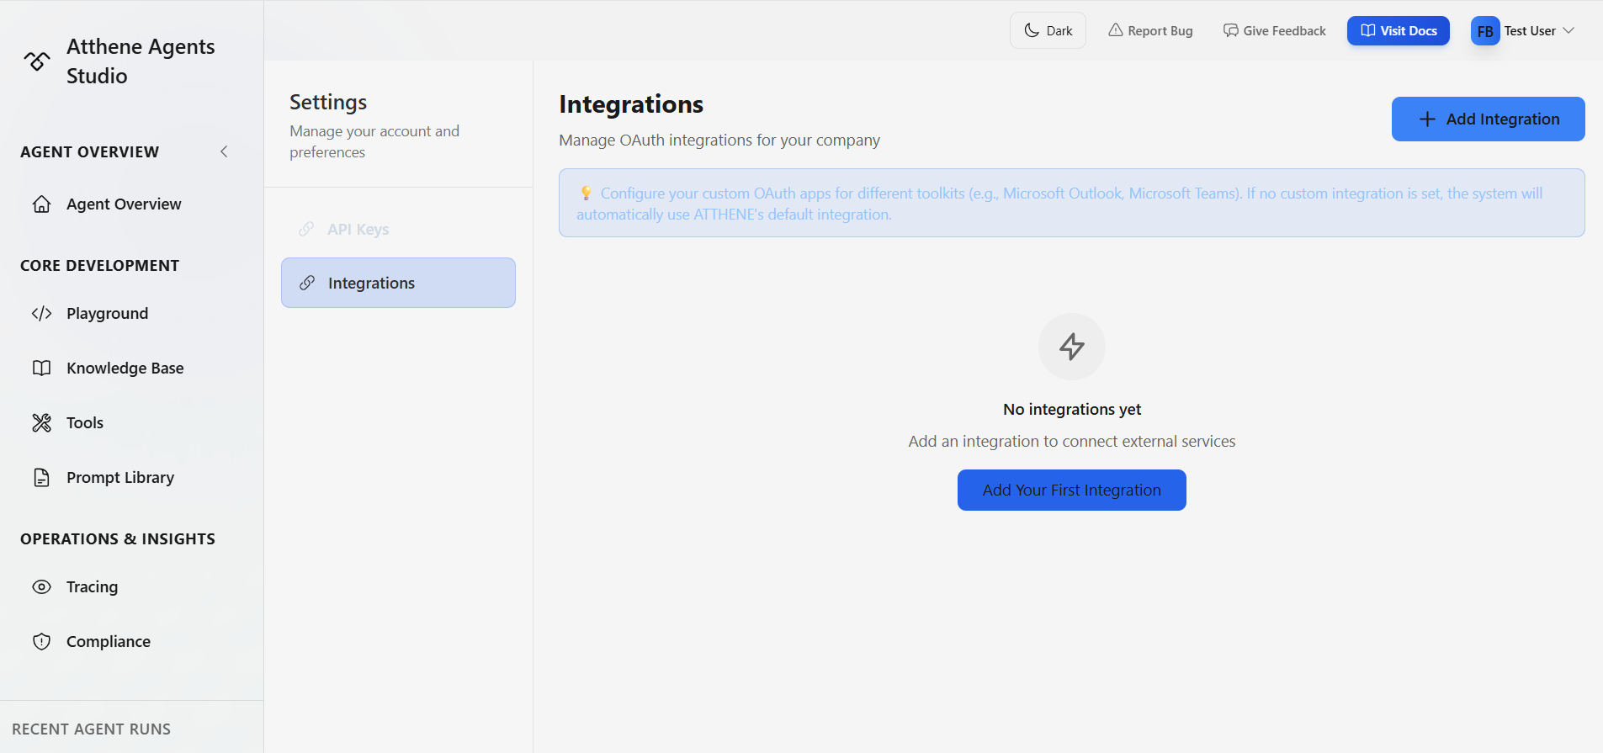This screenshot has width=1603, height=753.
Task: Click 'Manage your account and preferences' text
Action: [x=374, y=142]
